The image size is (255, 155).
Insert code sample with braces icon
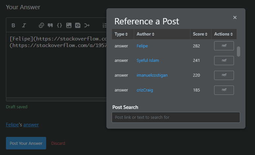[60, 25]
